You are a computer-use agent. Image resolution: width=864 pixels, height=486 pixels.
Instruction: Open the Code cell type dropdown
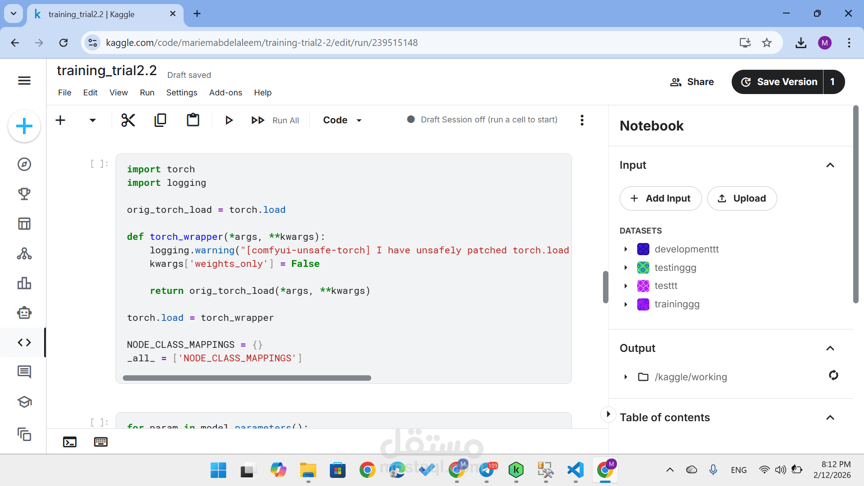pyautogui.click(x=342, y=120)
